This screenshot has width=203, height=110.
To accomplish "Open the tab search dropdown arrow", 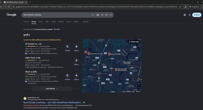I will (x=1, y=2).
